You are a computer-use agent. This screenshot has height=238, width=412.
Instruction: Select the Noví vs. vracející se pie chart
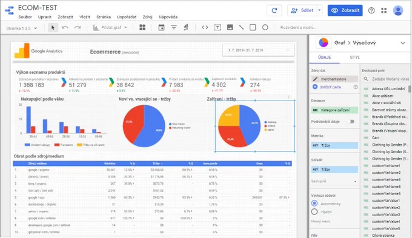click(x=144, y=126)
